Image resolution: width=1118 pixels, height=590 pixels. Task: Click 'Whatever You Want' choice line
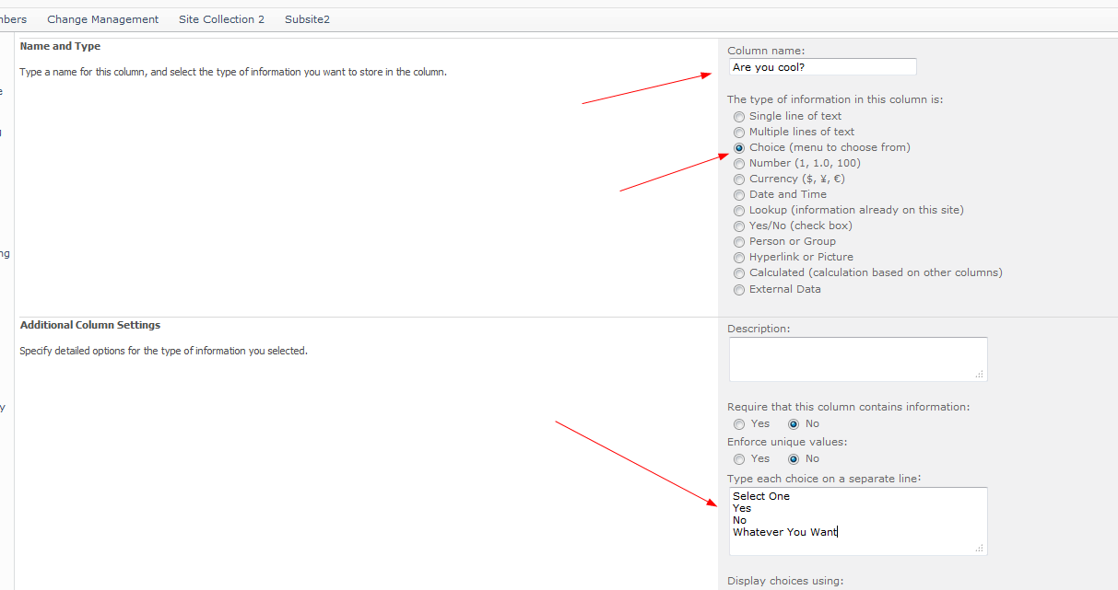coord(784,532)
